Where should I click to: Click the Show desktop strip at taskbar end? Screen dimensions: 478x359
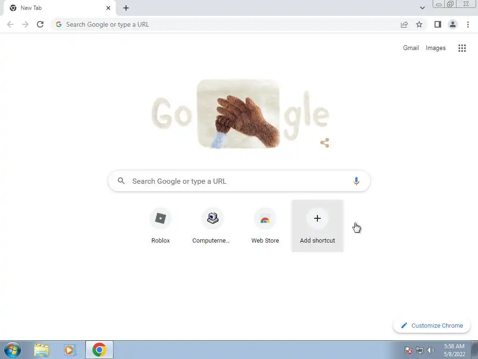point(475,350)
